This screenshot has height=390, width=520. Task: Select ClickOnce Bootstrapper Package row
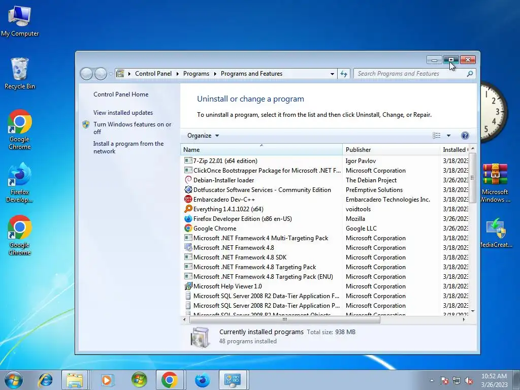click(x=325, y=170)
